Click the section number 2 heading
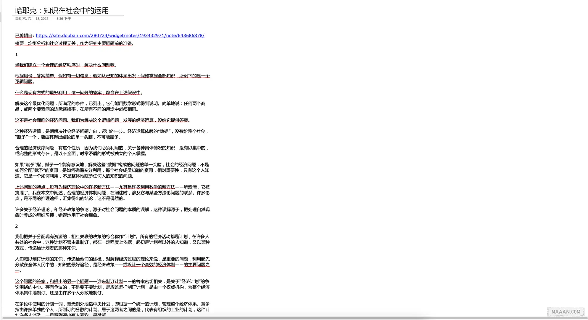Screen dimensions: 588x320 pos(17,226)
